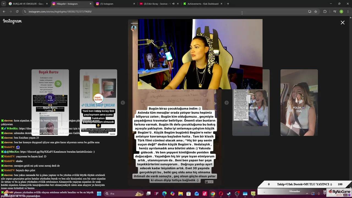Launch Microsoft Edge from the taskbar
The image size is (352, 198).
coord(164,194)
